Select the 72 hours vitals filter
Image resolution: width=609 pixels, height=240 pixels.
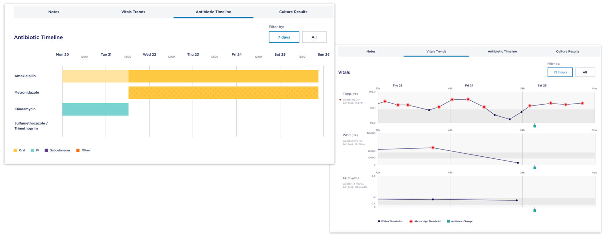click(560, 72)
